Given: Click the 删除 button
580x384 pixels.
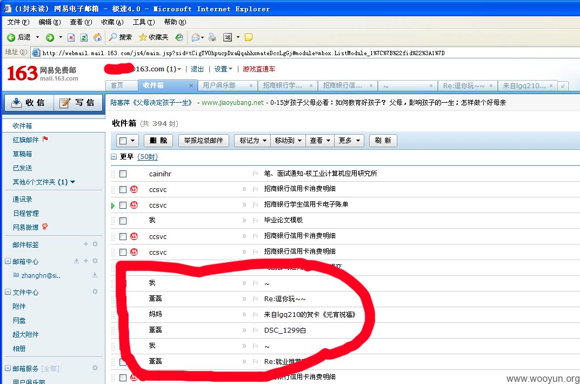Looking at the screenshot, I should tap(158, 141).
